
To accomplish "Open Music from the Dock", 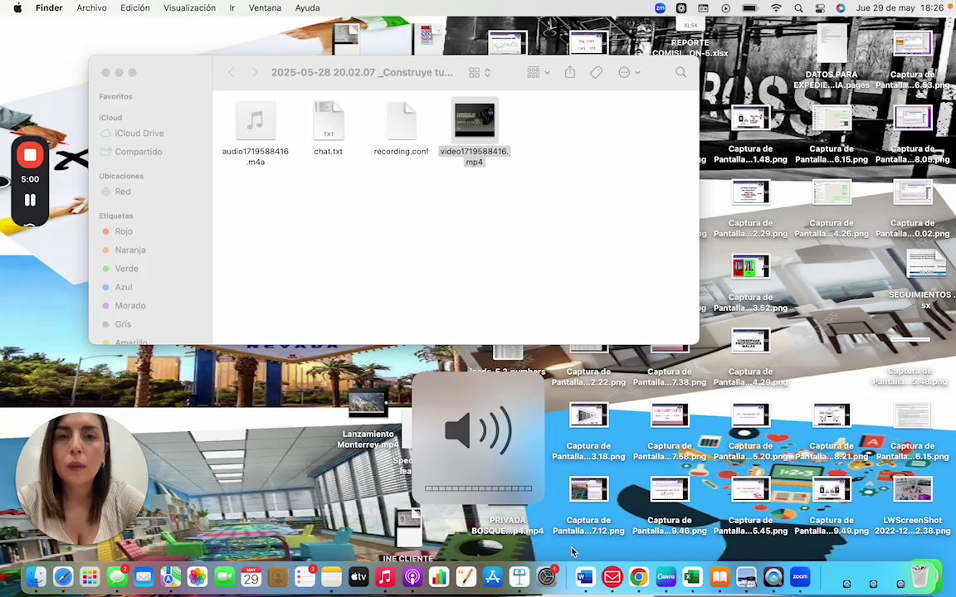I will pyautogui.click(x=385, y=576).
